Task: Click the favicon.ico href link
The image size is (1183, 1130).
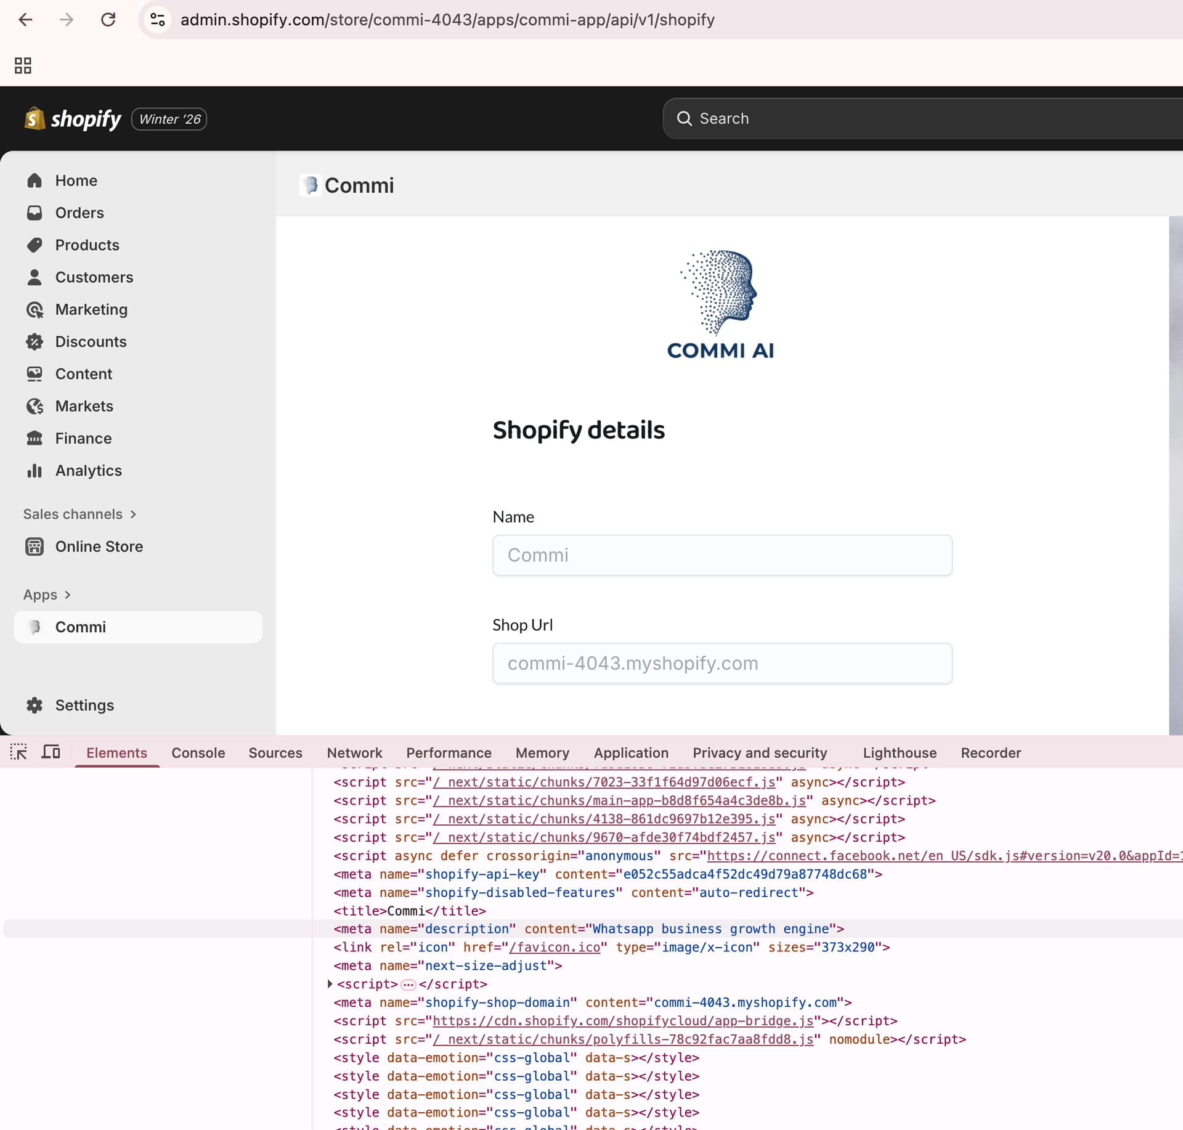Action: pyautogui.click(x=555, y=948)
